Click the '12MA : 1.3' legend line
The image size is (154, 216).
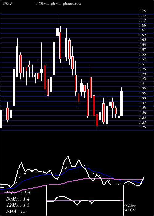coord(18,205)
